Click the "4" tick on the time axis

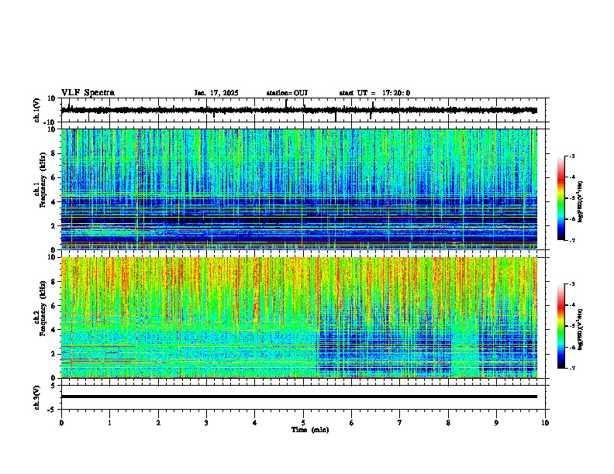click(254, 423)
